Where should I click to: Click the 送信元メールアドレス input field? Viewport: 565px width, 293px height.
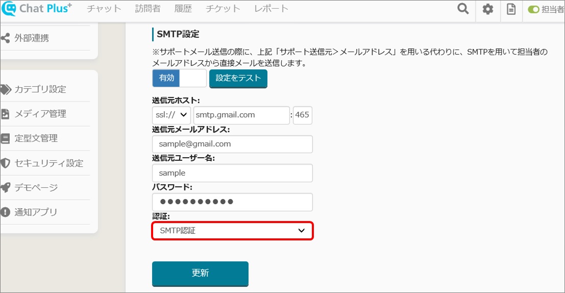(x=232, y=144)
